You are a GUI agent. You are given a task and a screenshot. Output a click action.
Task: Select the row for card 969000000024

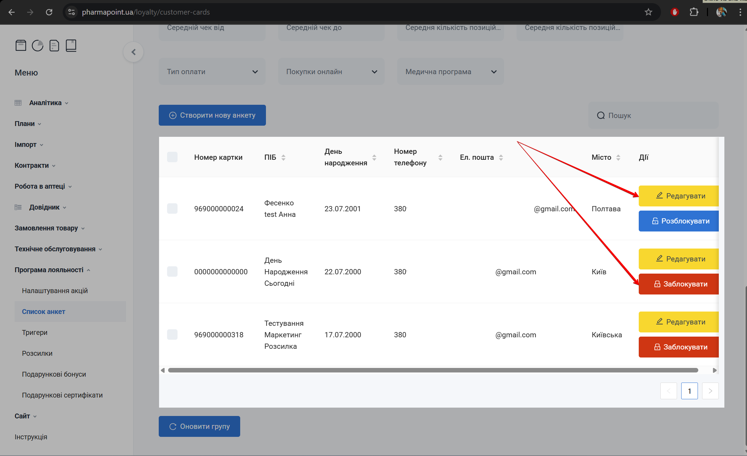coord(172,209)
